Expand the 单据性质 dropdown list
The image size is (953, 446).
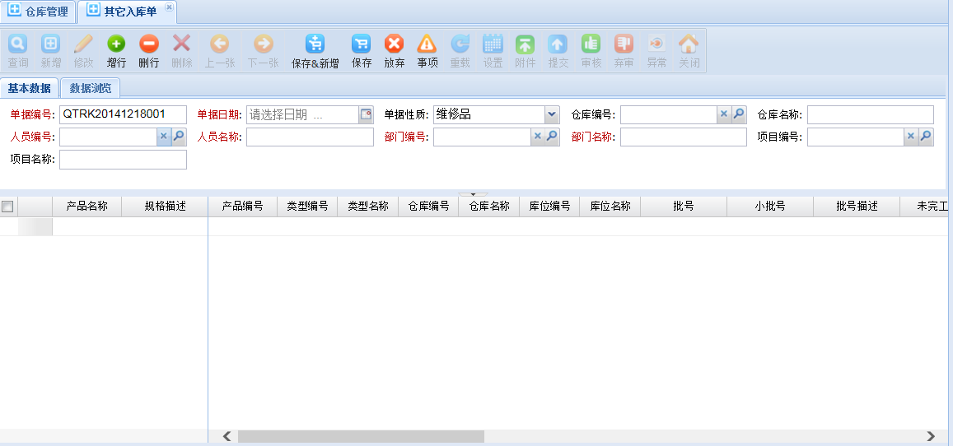[551, 115]
